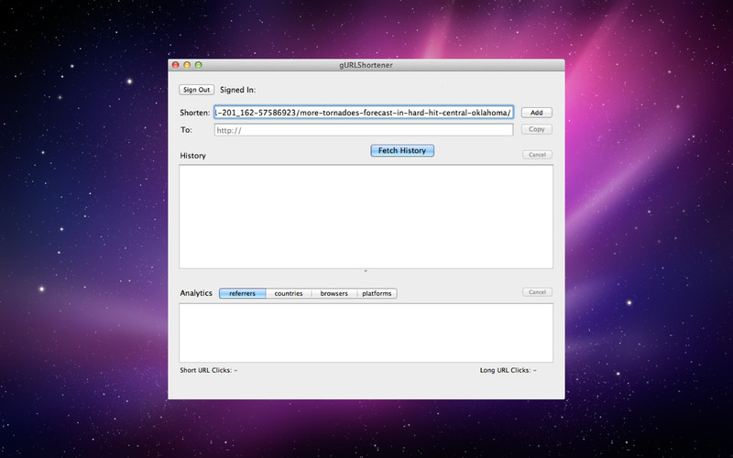Screen dimensions: 733x458
Task: Click the gURLShortener title bar text
Action: pyautogui.click(x=366, y=65)
